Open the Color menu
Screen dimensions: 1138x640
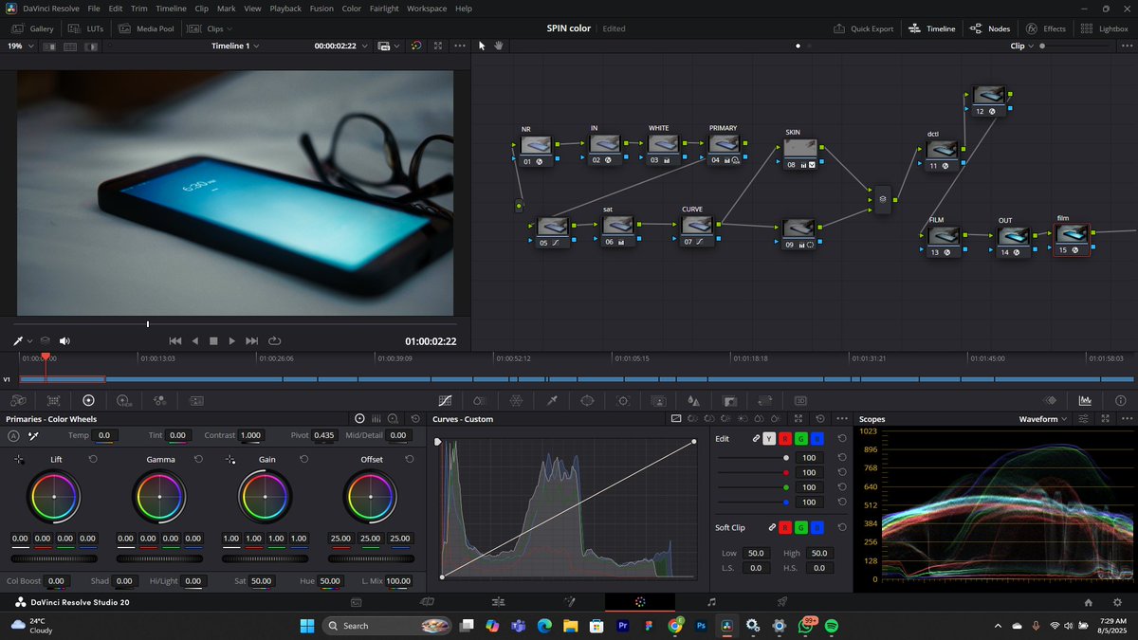352,9
